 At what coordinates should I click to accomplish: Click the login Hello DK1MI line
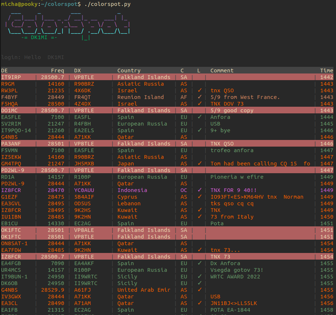(x=32, y=57)
